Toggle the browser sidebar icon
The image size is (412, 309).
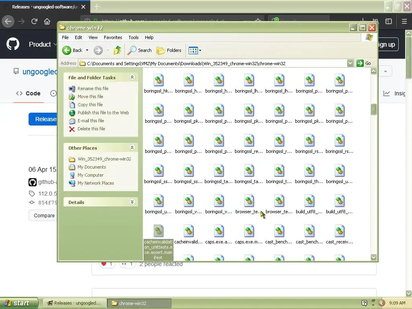pos(389,21)
